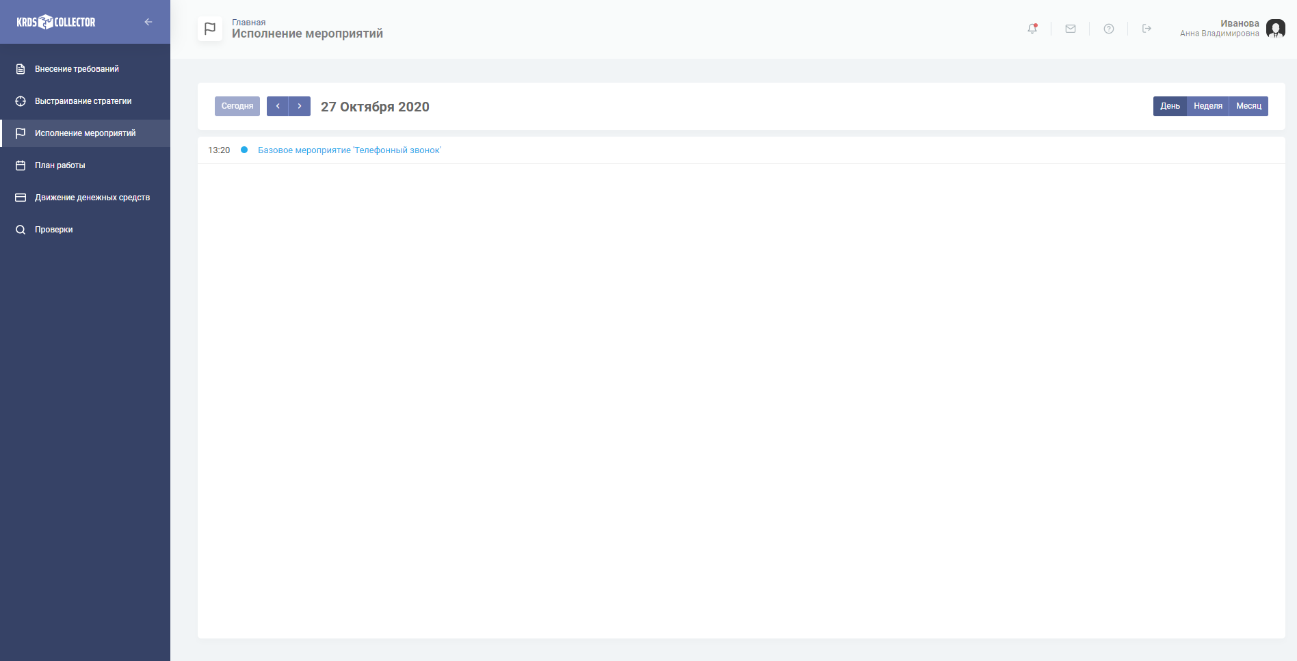Click the user avatar picture
1297x661 pixels.
click(x=1275, y=29)
